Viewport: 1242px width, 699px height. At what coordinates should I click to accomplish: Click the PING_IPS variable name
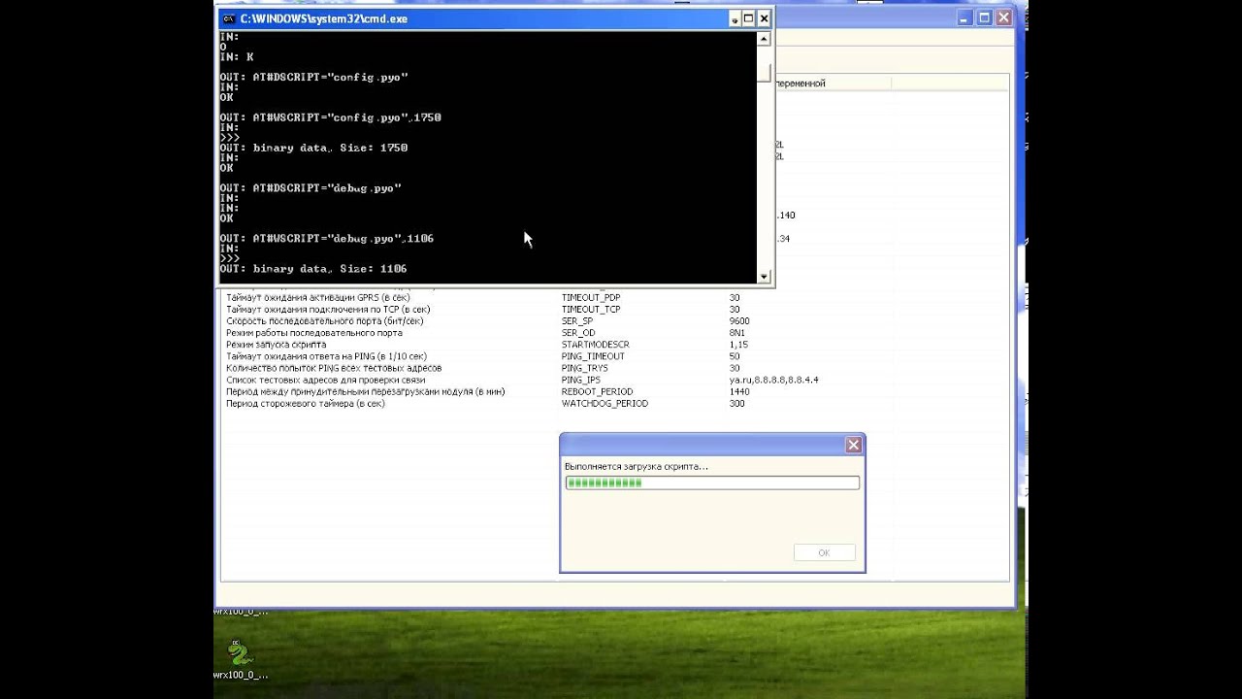pos(581,380)
